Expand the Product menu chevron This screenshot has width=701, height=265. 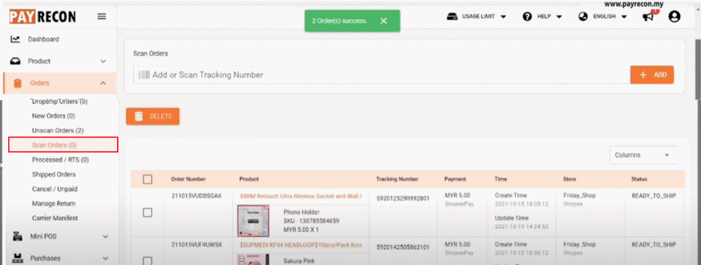click(103, 61)
